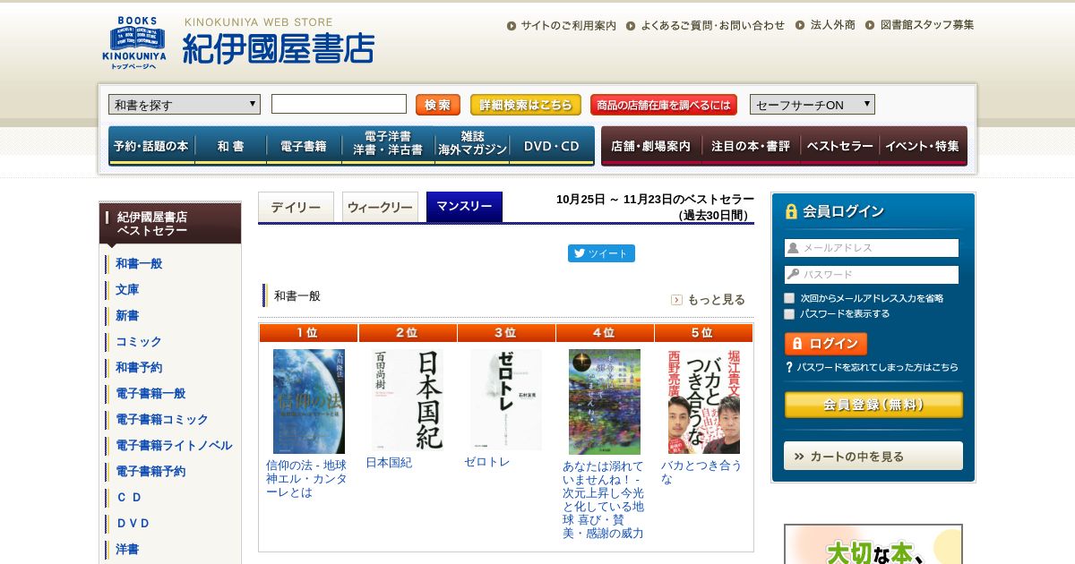Screen dimensions: 1075x564
Task: Click the メールアドレス input field
Action: [x=872, y=248]
